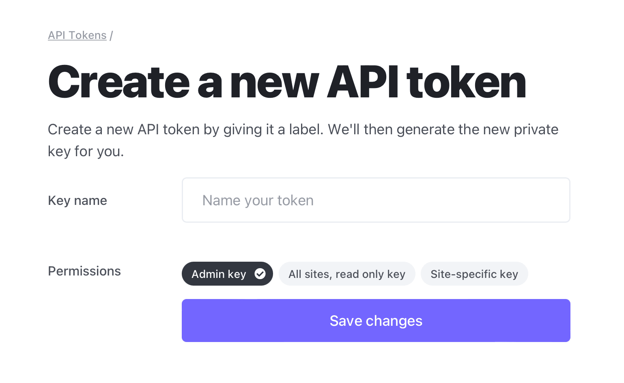Click inside the token name placeholder text
624x383 pixels.
[x=258, y=200]
